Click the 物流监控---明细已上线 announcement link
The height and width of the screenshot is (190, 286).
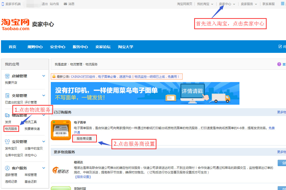pos(157,77)
